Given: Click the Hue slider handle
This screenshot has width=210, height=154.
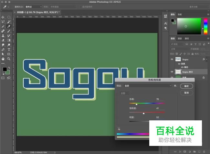Looking at the screenshot, I should (136, 104).
